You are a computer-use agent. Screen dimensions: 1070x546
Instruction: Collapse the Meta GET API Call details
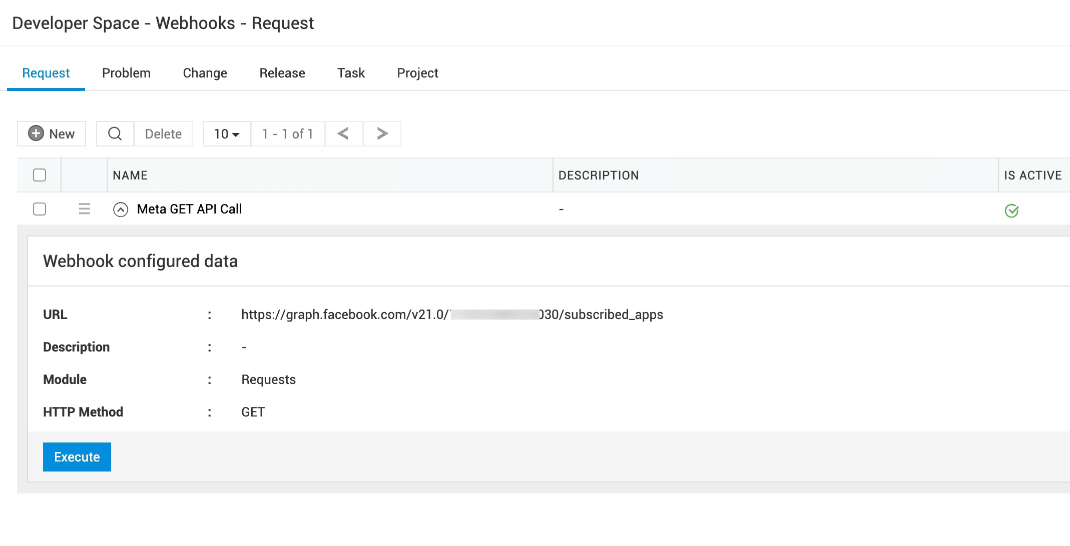121,209
